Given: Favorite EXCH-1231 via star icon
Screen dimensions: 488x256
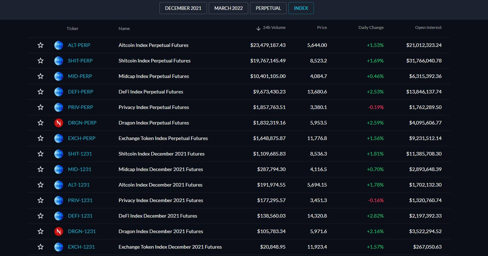Looking at the screenshot, I should [x=41, y=247].
